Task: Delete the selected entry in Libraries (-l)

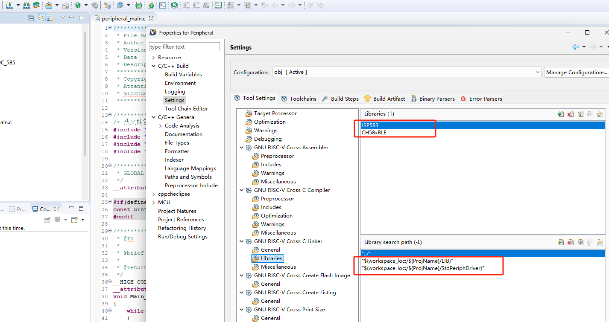Action: point(571,114)
